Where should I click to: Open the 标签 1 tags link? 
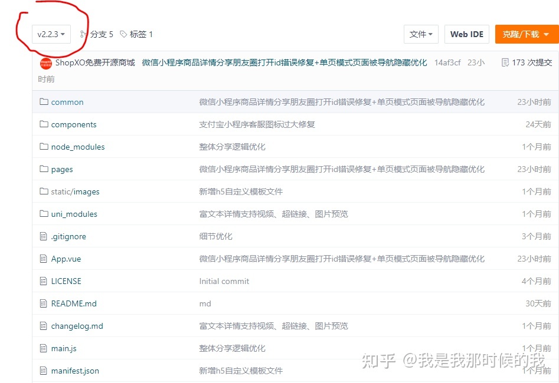(x=141, y=34)
